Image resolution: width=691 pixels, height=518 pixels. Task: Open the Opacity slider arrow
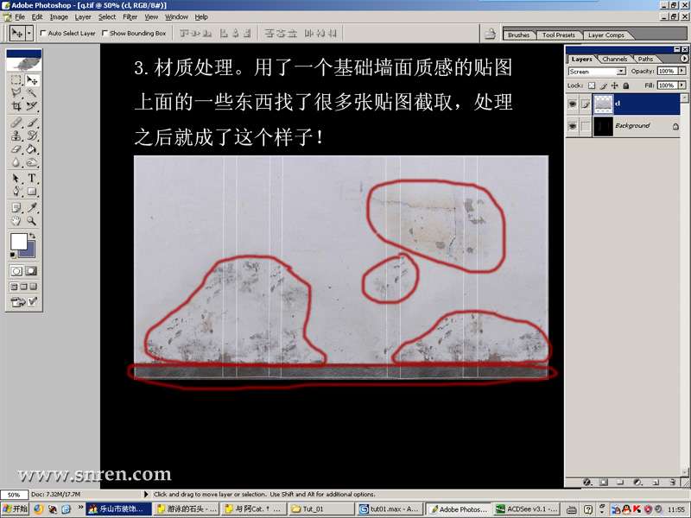682,71
